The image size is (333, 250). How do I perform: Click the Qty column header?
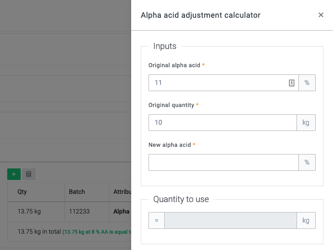point(23,191)
